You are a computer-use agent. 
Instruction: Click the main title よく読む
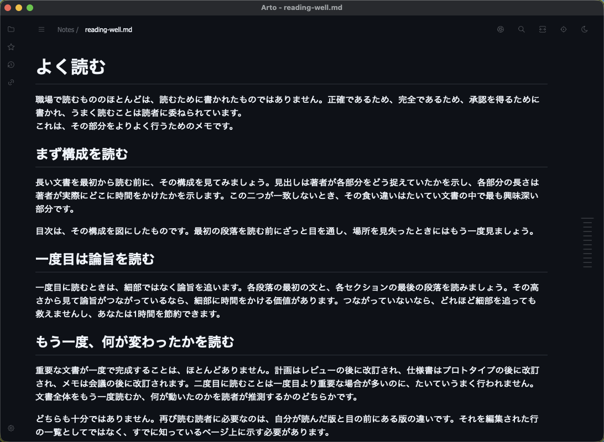(70, 66)
